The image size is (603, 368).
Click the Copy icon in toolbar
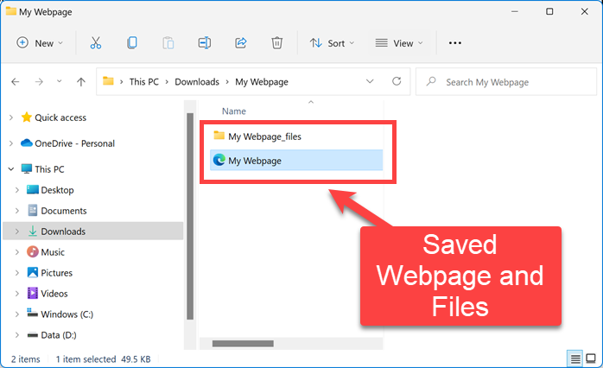[x=131, y=42]
